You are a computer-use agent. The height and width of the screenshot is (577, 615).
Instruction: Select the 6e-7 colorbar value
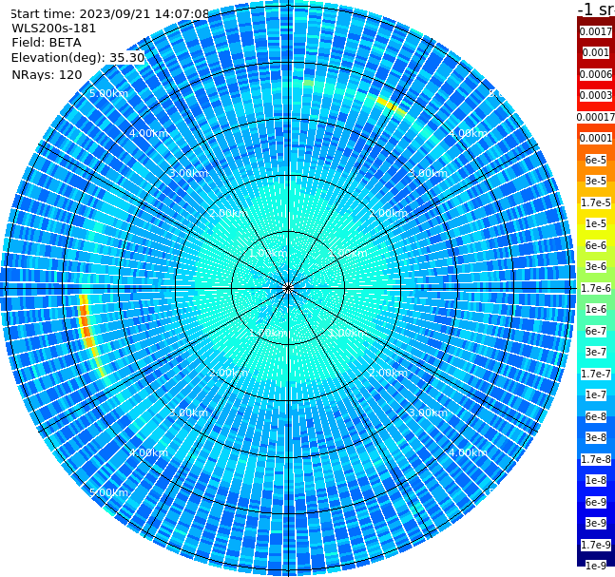[x=596, y=331]
